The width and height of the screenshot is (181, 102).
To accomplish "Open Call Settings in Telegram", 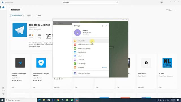I will 90,63.
